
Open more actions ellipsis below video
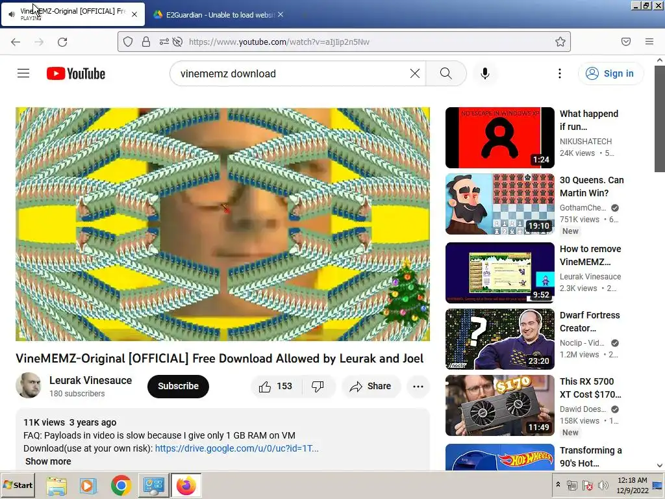click(x=418, y=386)
